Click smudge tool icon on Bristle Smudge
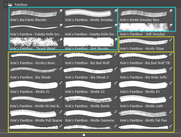The width and height of the screenshot is (181, 137). (116, 11)
